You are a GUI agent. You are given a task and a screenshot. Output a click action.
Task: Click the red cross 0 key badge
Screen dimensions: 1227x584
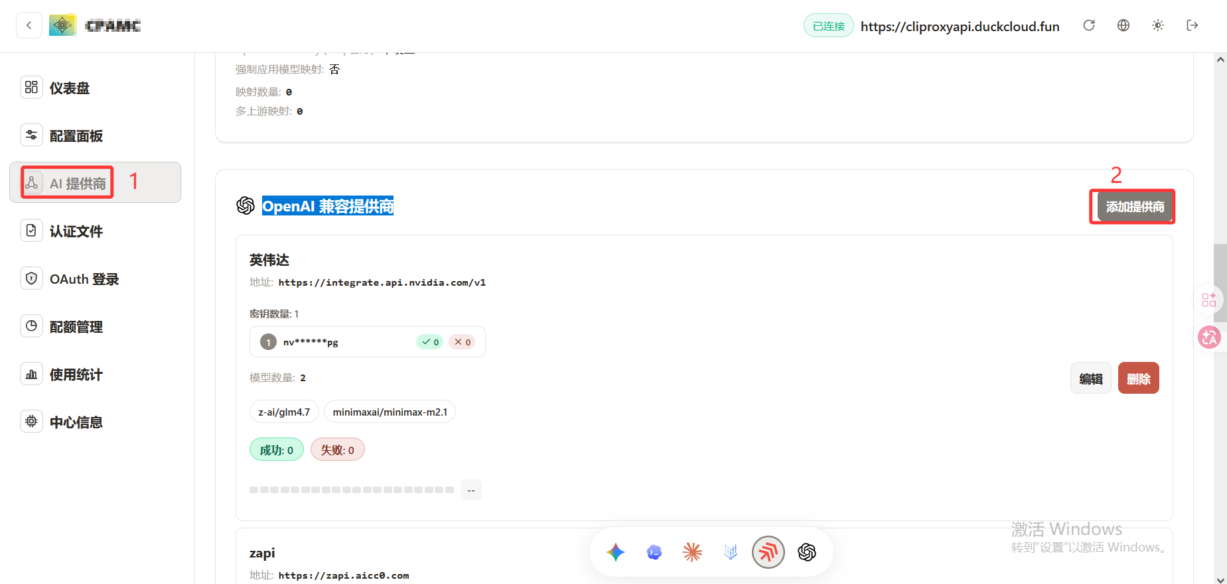[x=462, y=342]
